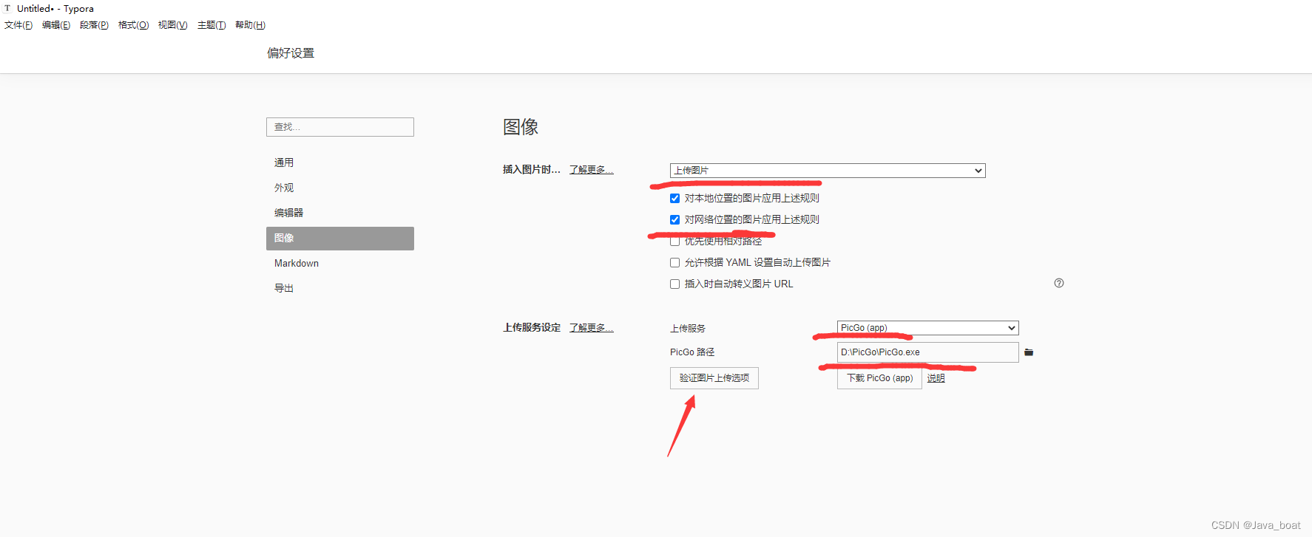Select the 通用 preferences category
This screenshot has width=1312, height=537.
tap(340, 163)
